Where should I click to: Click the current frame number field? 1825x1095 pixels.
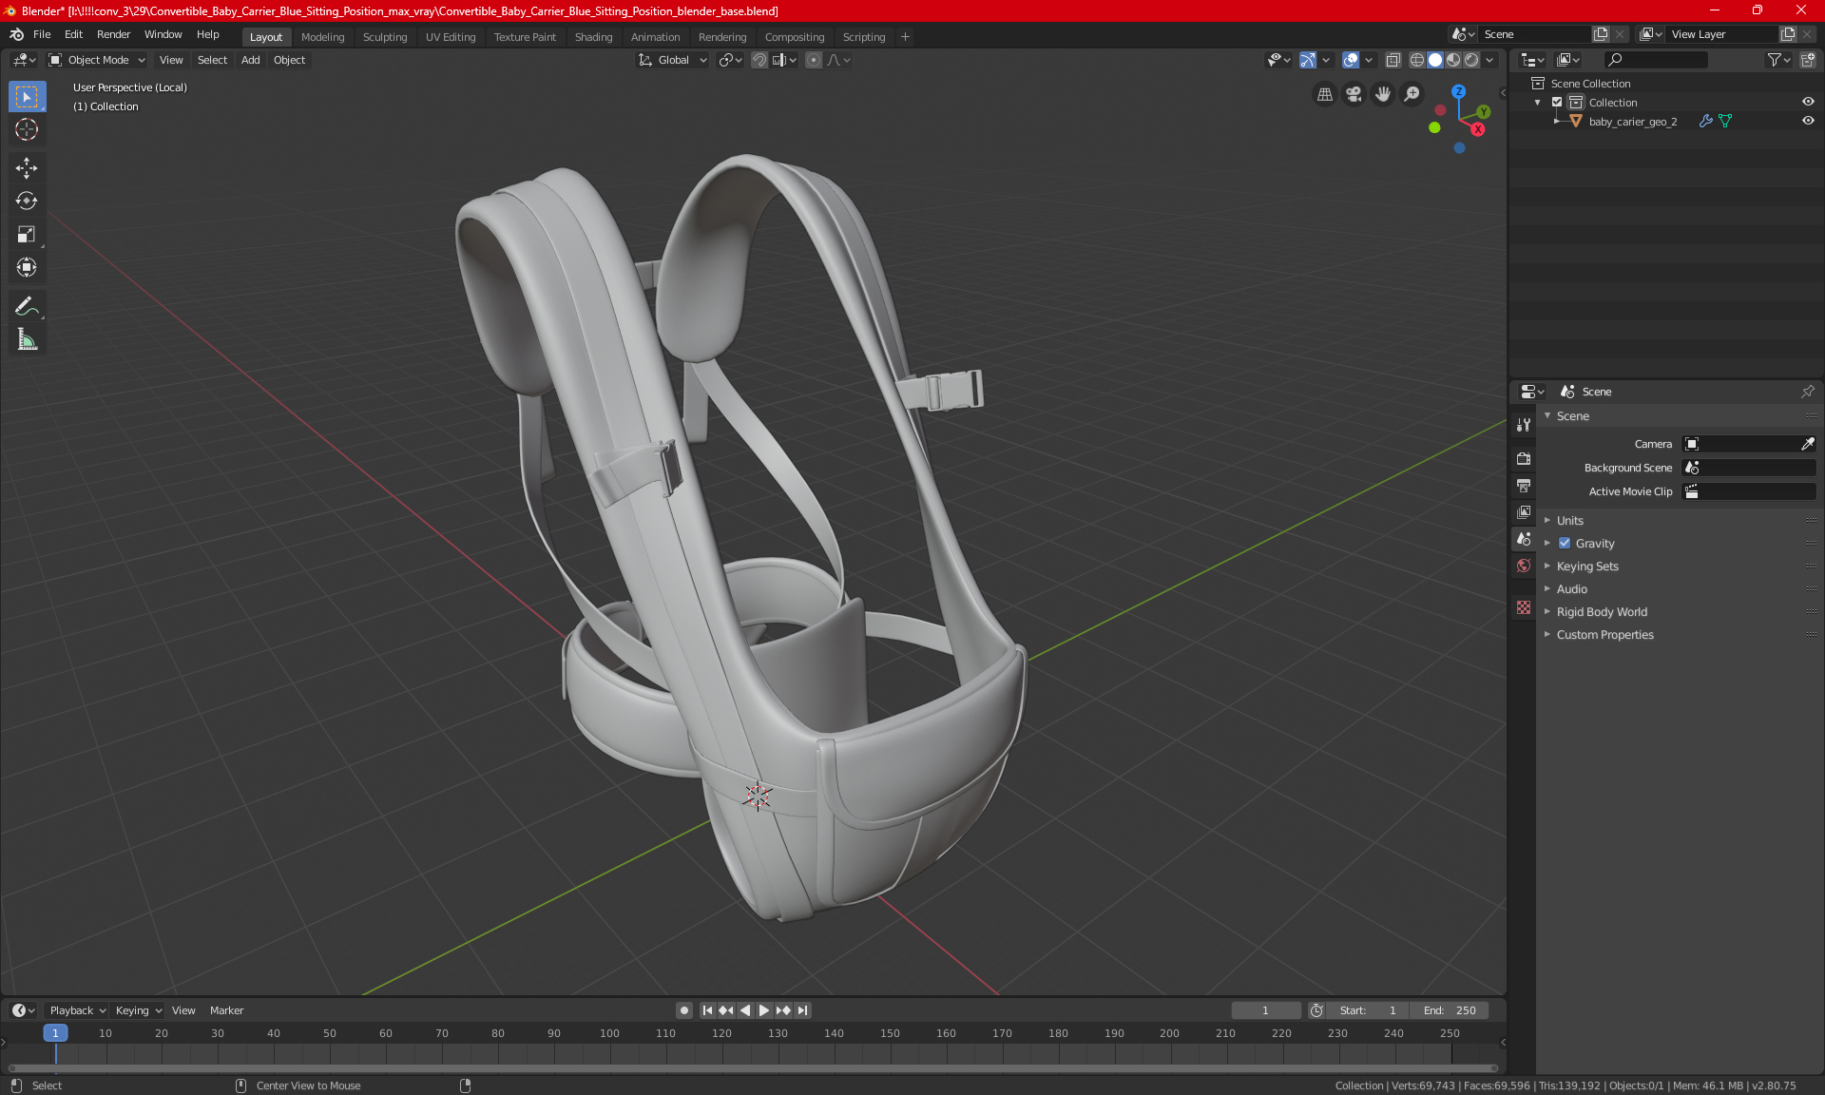click(1265, 1010)
